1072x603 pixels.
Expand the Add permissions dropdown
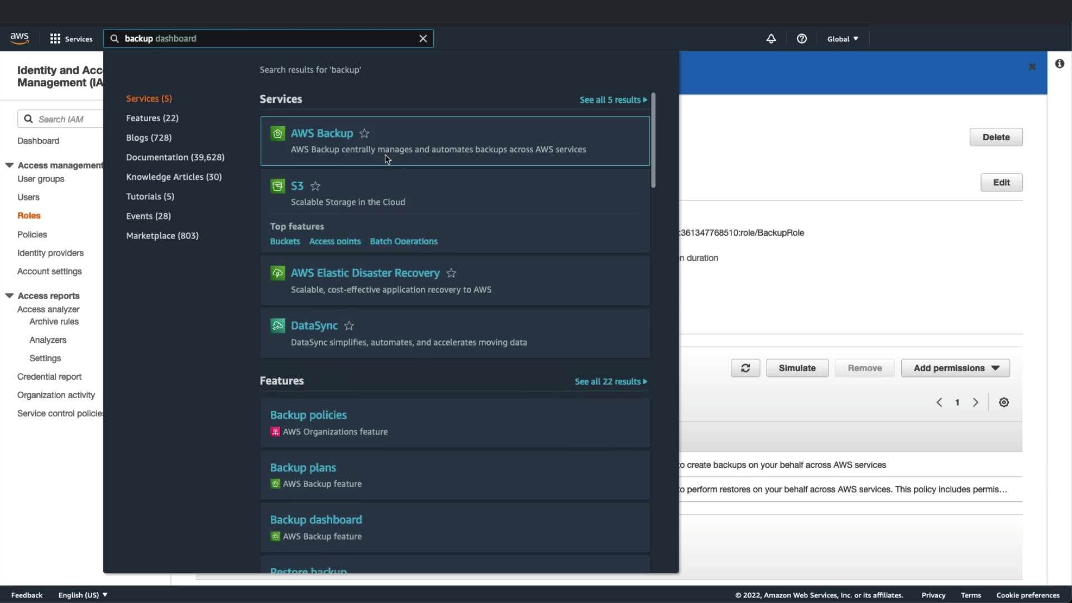955,368
